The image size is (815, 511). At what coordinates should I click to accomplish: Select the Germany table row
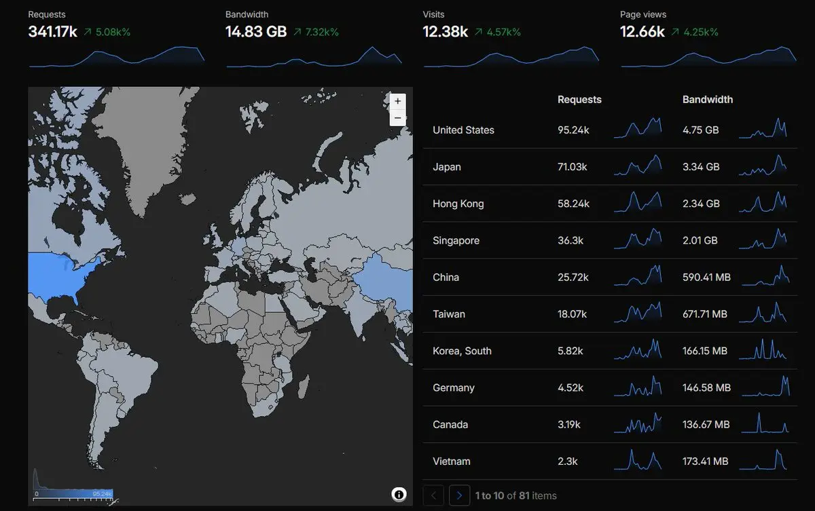610,387
